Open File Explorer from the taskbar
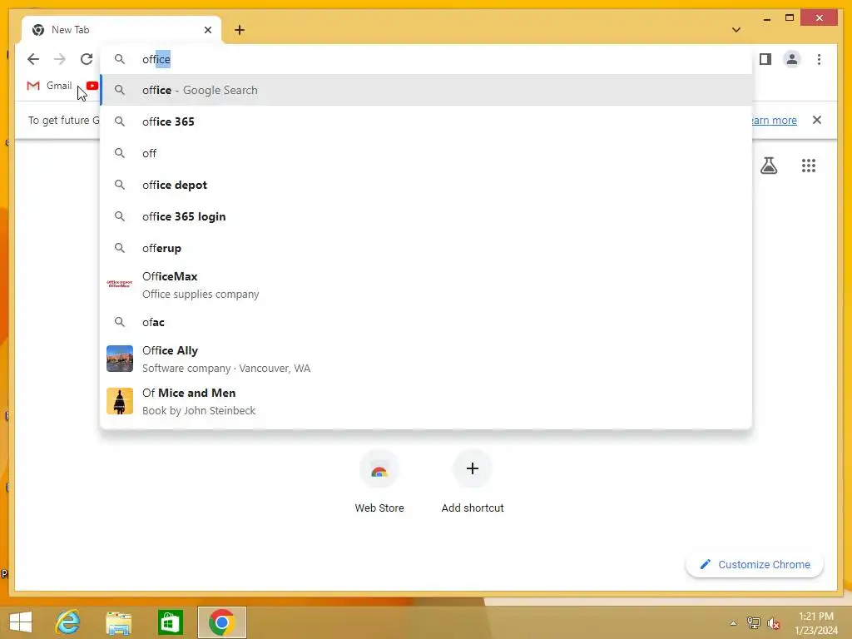The height and width of the screenshot is (639, 852). coord(118,622)
